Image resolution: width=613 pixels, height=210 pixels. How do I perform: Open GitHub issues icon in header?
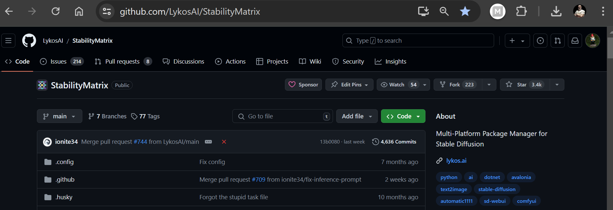[540, 41]
